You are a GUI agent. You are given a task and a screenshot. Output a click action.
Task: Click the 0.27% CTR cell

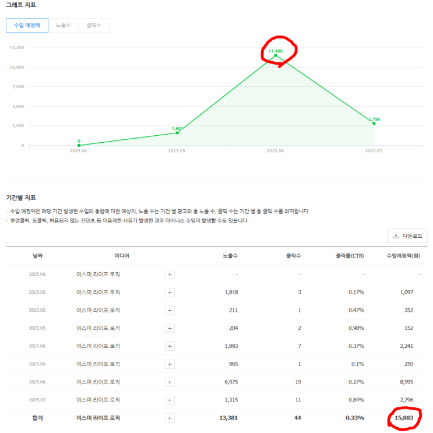click(x=356, y=382)
